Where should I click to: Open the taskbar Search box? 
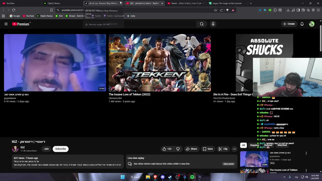pyautogui.click(x=135, y=177)
